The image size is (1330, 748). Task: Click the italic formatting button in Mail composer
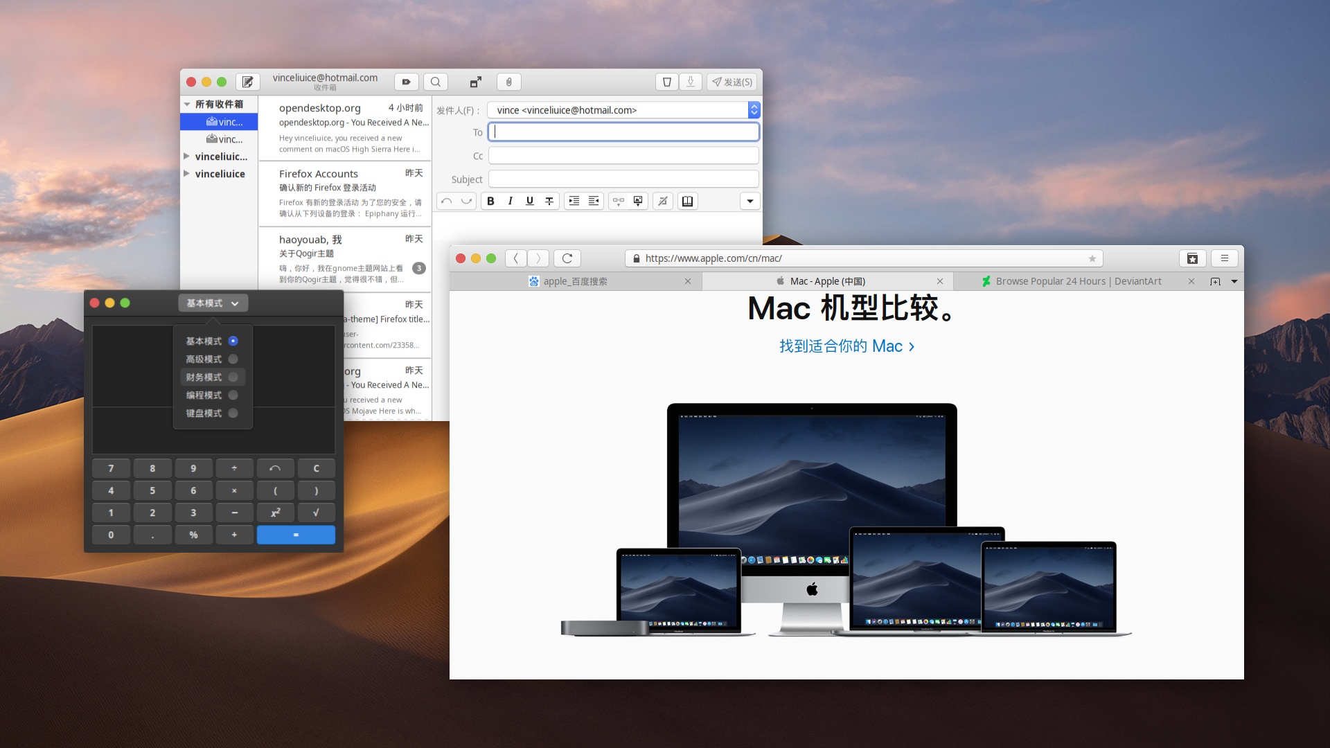(509, 201)
